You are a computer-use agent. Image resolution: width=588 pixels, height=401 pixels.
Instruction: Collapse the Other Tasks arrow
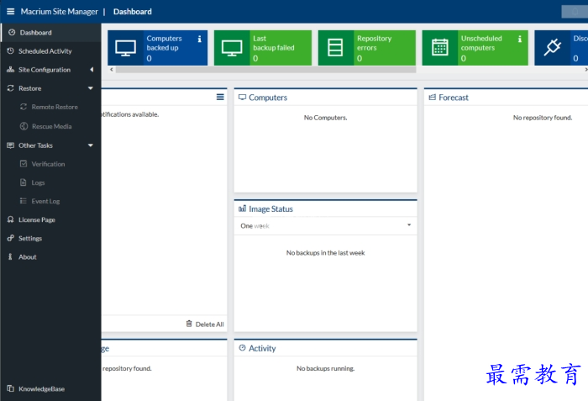coord(91,145)
